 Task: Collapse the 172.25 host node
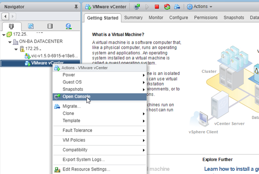tap(16, 49)
